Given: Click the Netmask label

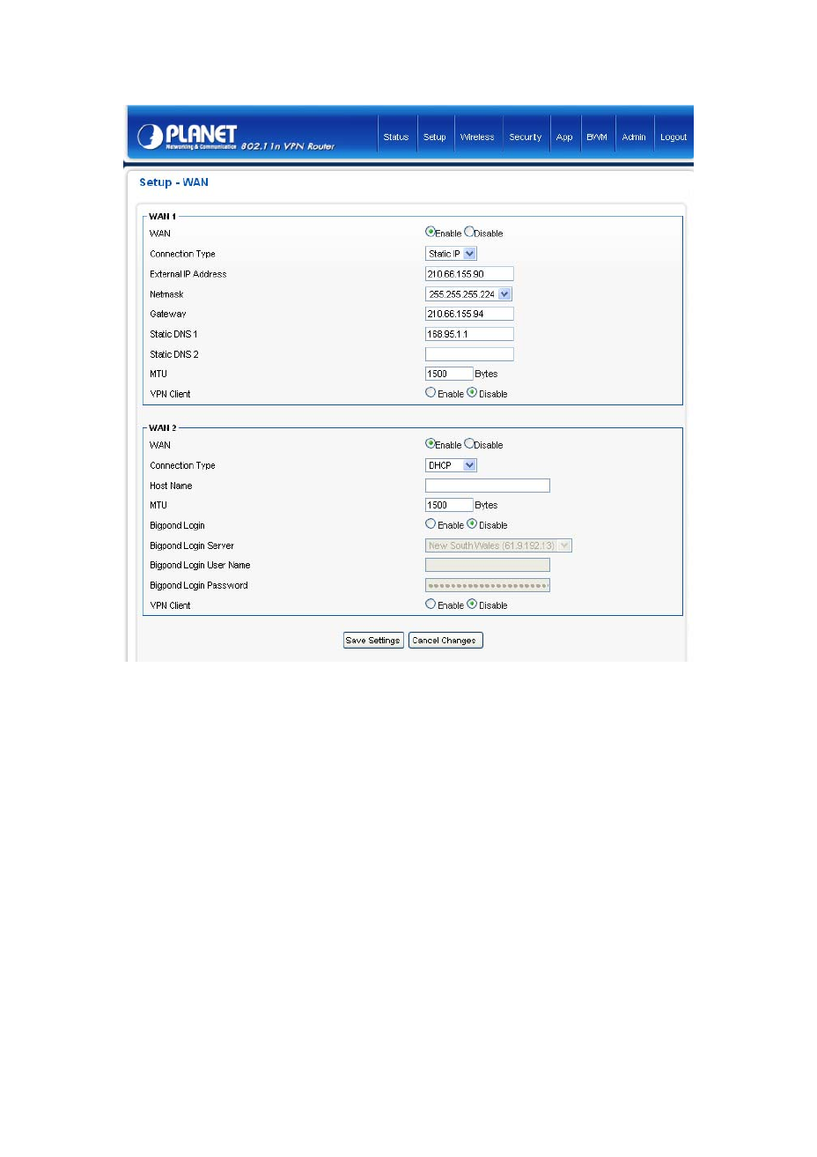Looking at the screenshot, I should pyautogui.click(x=166, y=294).
